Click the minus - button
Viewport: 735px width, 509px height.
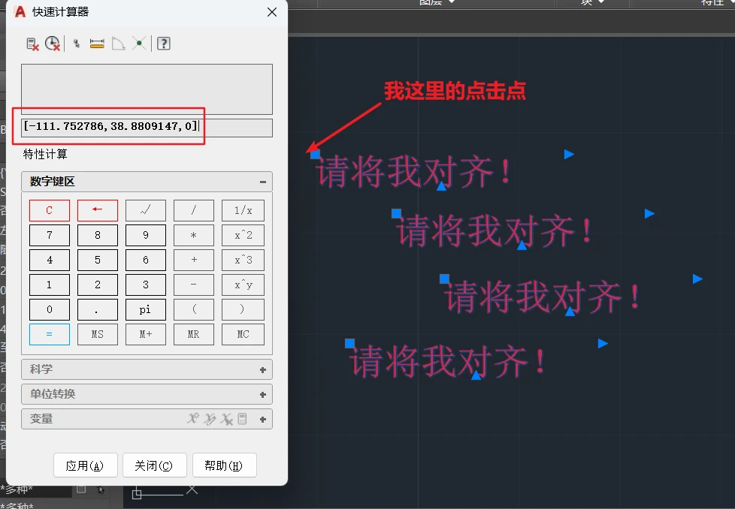pos(194,285)
